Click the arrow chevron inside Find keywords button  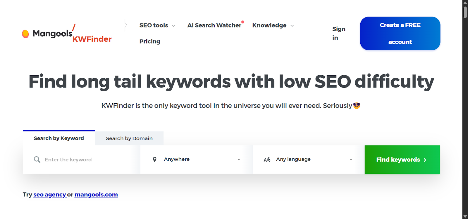425,160
